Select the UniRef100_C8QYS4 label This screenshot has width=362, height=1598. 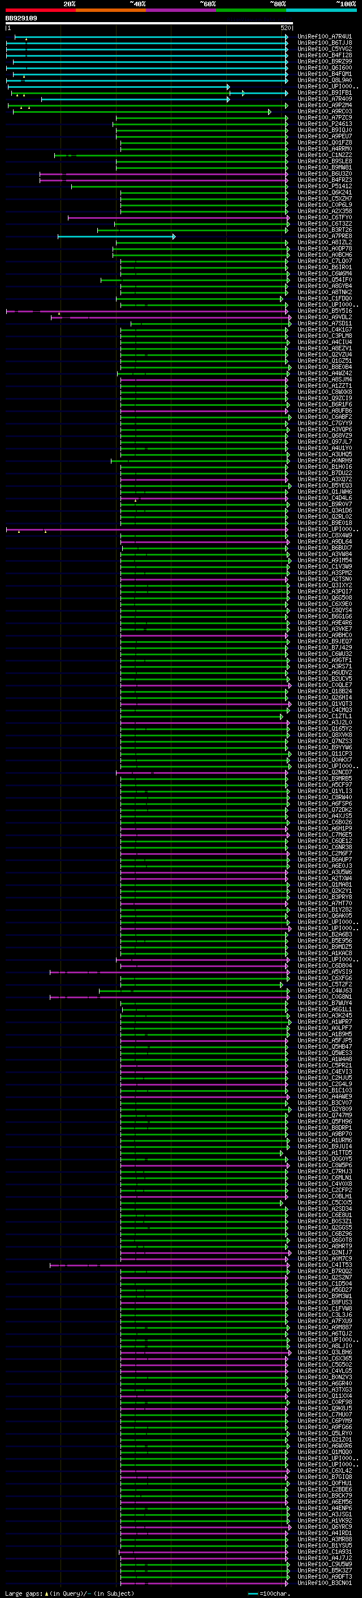(324, 611)
